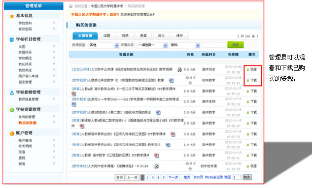Switch to the 讲义 tab

pos(161,36)
